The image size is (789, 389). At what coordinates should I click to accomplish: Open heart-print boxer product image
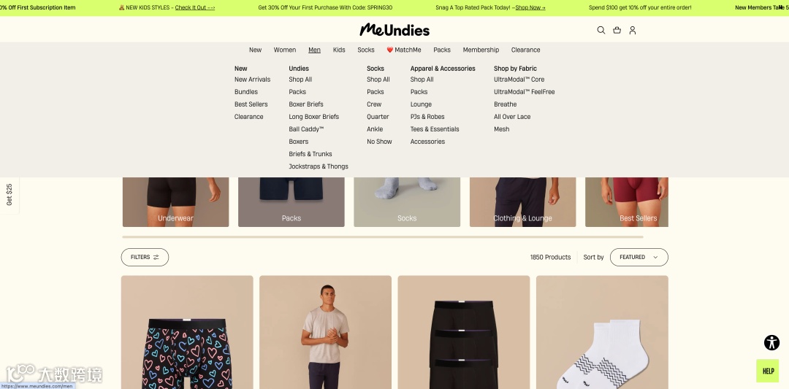click(x=187, y=332)
